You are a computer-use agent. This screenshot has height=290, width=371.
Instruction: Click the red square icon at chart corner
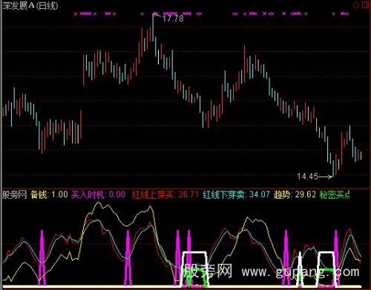click(365, 4)
